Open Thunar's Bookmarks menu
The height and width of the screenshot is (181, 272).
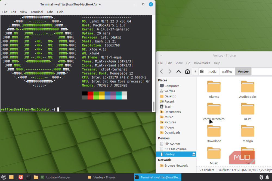click(202, 63)
